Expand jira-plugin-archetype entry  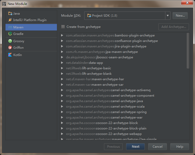[x=62, y=46]
